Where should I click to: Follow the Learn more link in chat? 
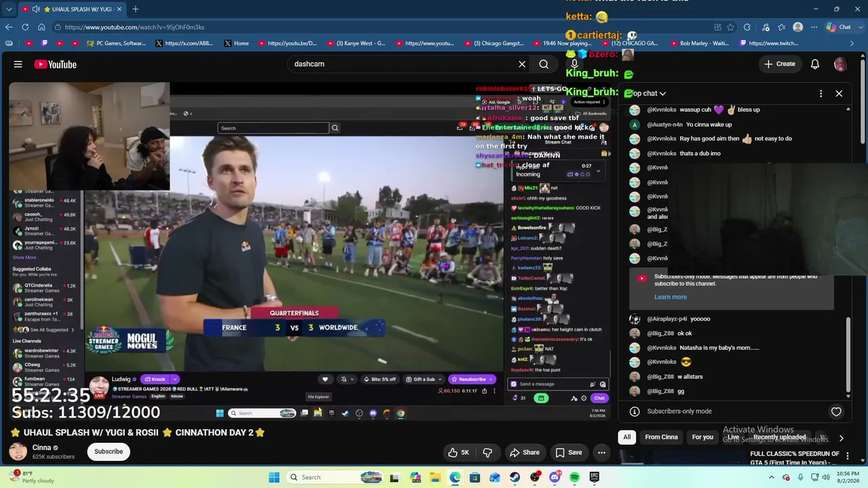point(671,297)
